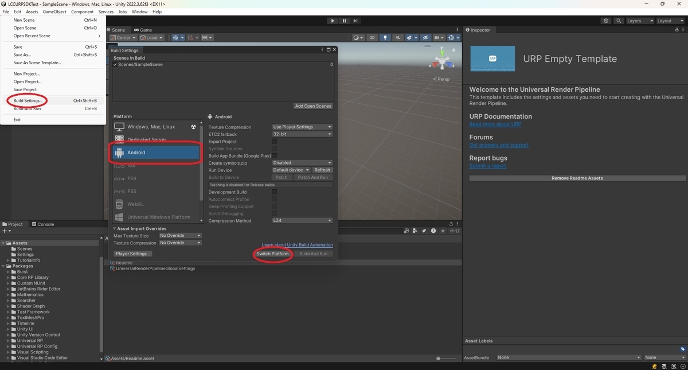
Task: Enable the Development Build checkbox
Action: [274, 192]
